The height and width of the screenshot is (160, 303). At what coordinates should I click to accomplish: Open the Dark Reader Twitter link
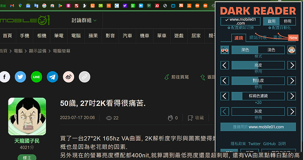pos(254,144)
